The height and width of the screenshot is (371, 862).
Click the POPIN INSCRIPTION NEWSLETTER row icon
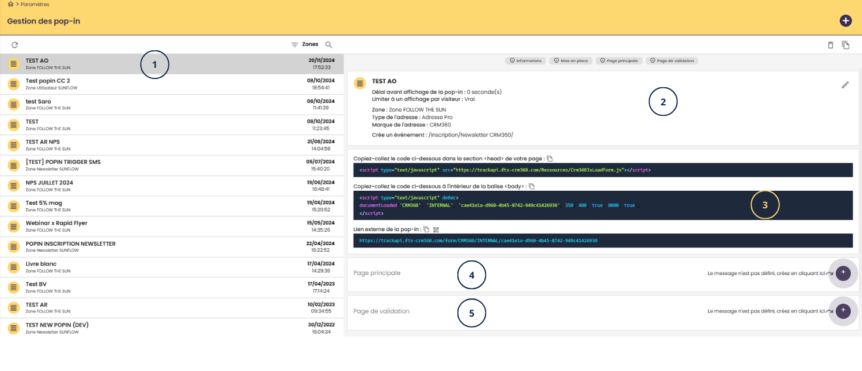coord(13,247)
